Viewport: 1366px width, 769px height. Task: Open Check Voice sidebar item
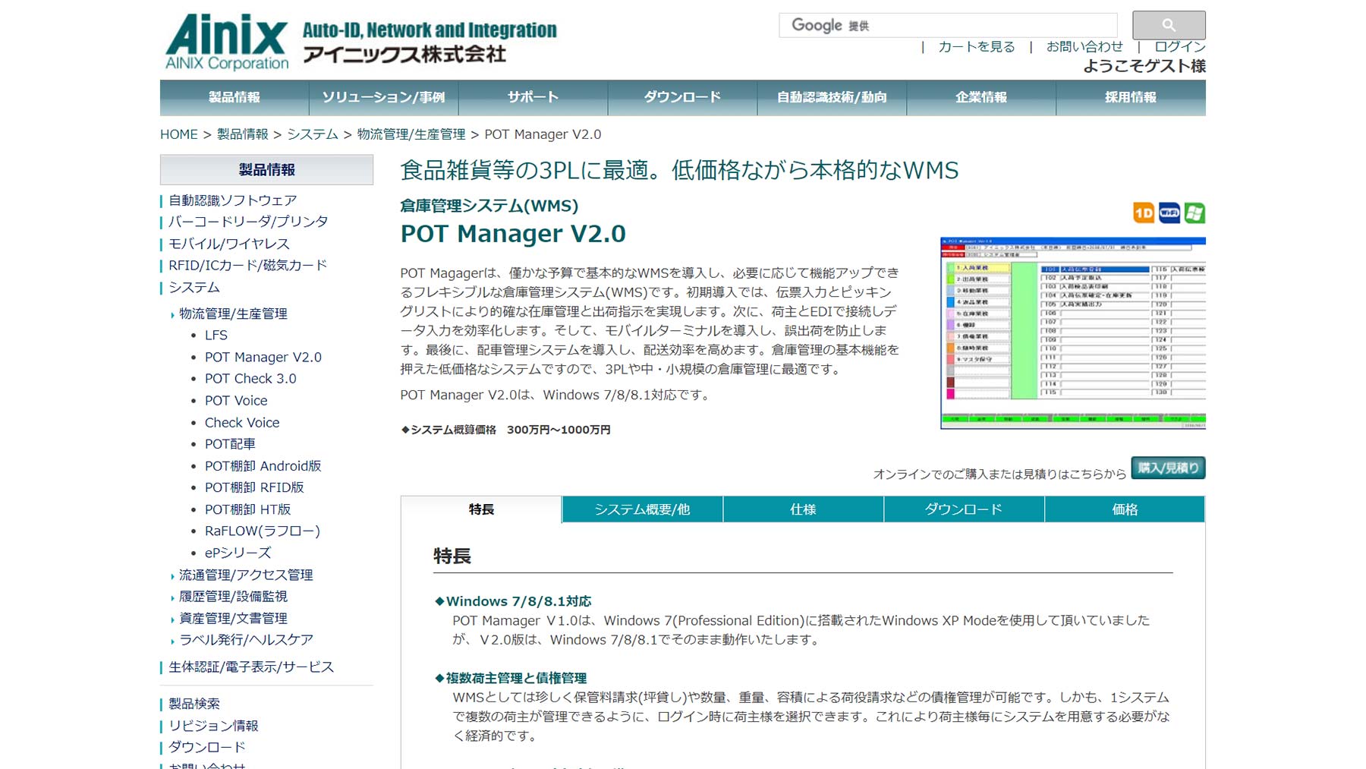(242, 423)
